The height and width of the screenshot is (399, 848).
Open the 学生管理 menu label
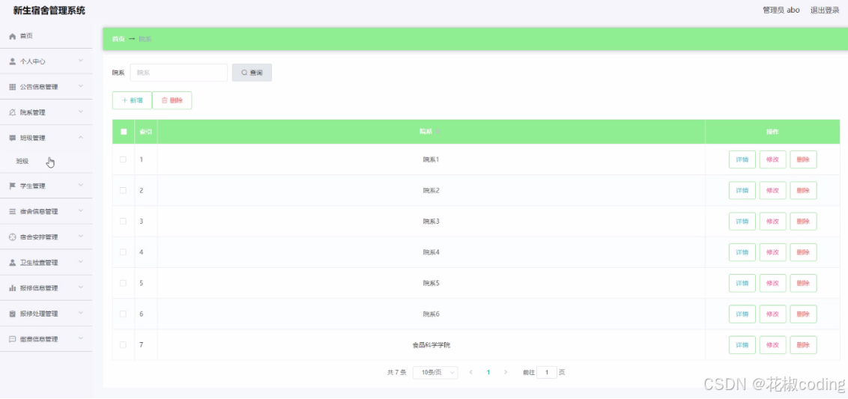(32, 186)
